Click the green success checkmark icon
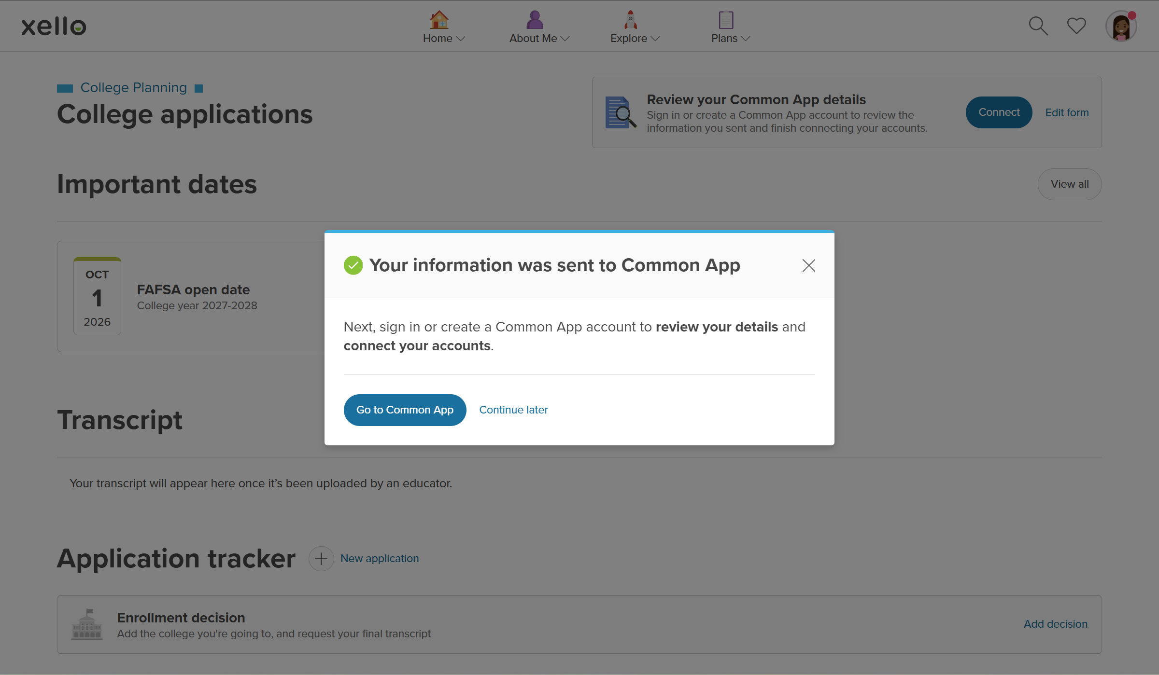The height and width of the screenshot is (675, 1159). click(353, 265)
